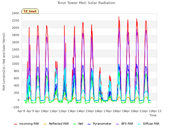Click the Apr 14 x-axis tick label
173x129 pixels.
tap(75, 111)
